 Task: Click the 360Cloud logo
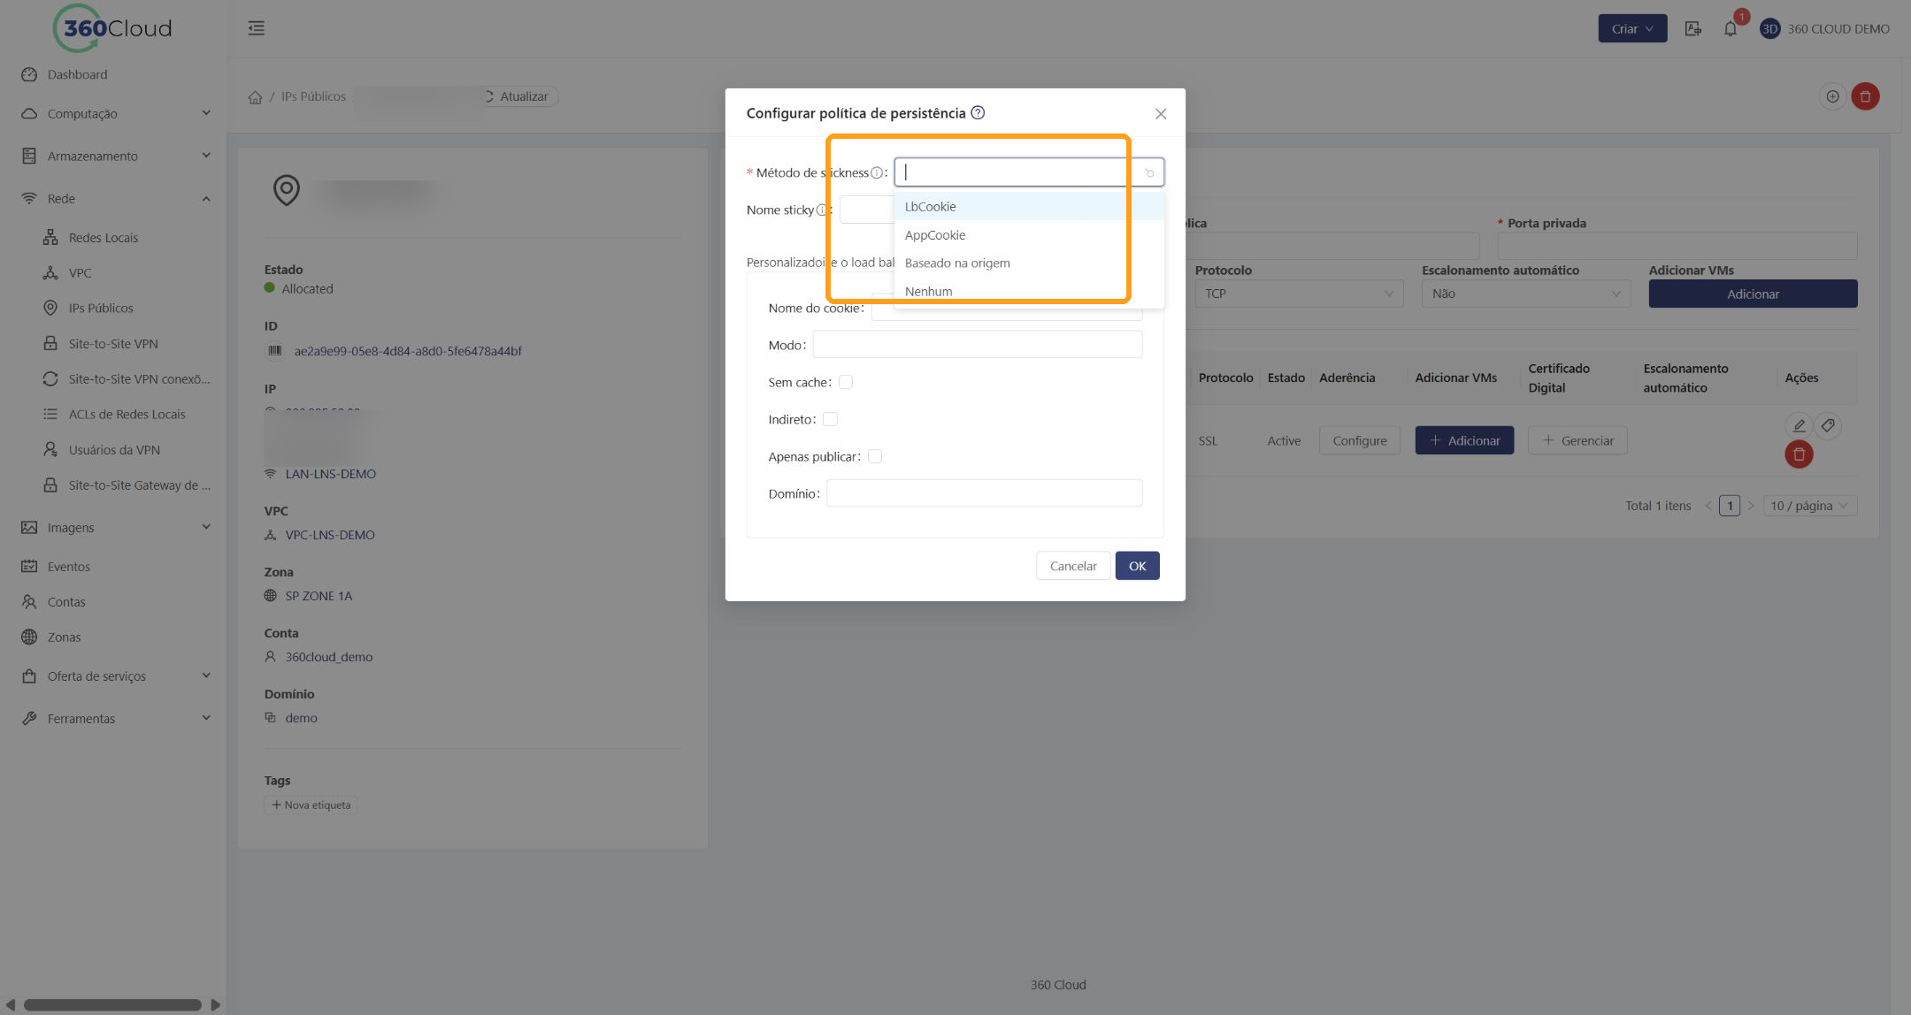[113, 28]
